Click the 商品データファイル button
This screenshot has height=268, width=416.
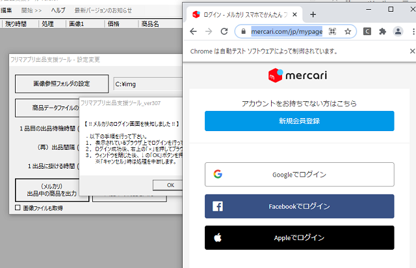[47, 108]
